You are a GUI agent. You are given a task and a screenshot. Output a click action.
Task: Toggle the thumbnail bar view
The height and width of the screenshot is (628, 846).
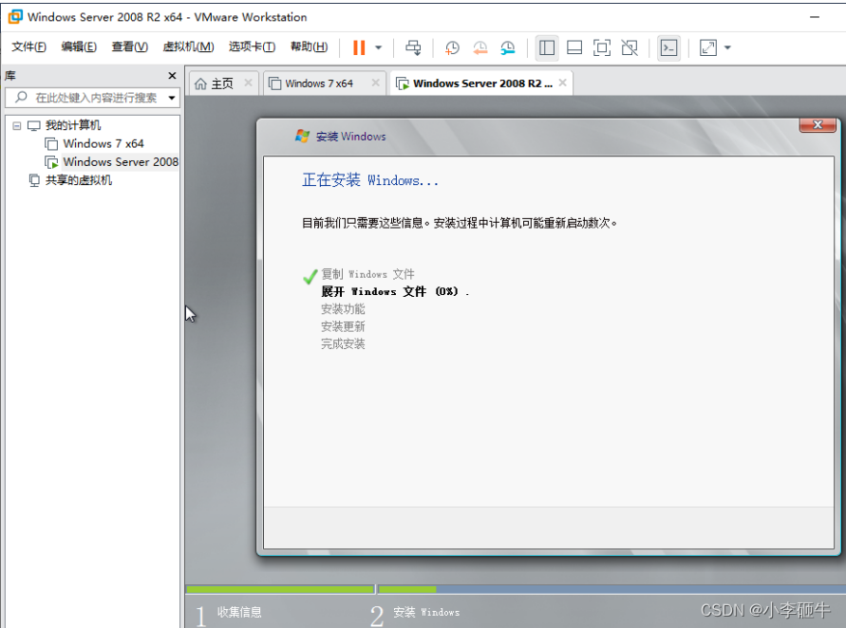pos(574,47)
